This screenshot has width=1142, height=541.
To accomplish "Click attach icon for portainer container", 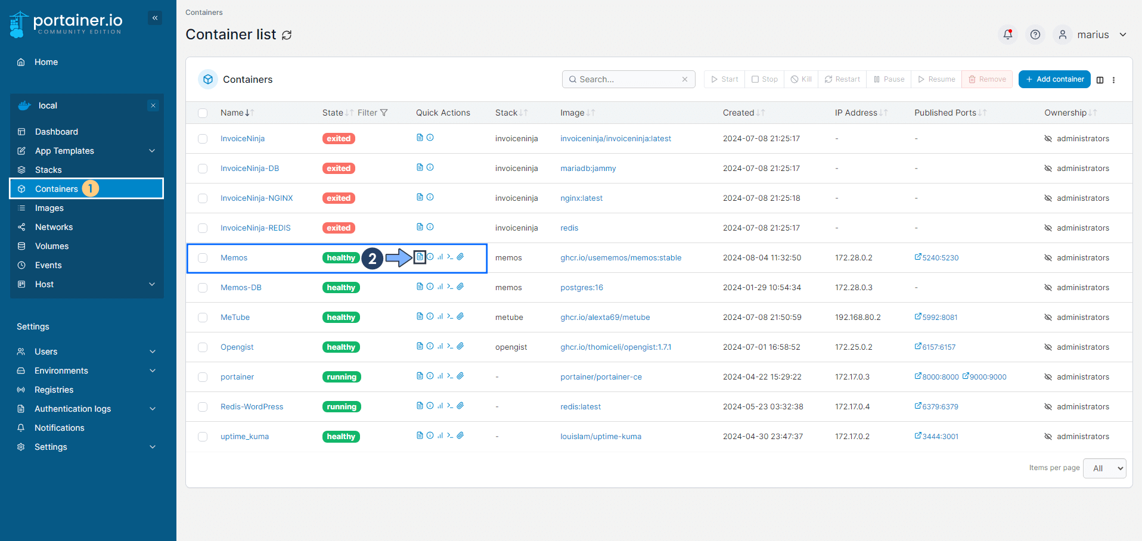I will [460, 376].
